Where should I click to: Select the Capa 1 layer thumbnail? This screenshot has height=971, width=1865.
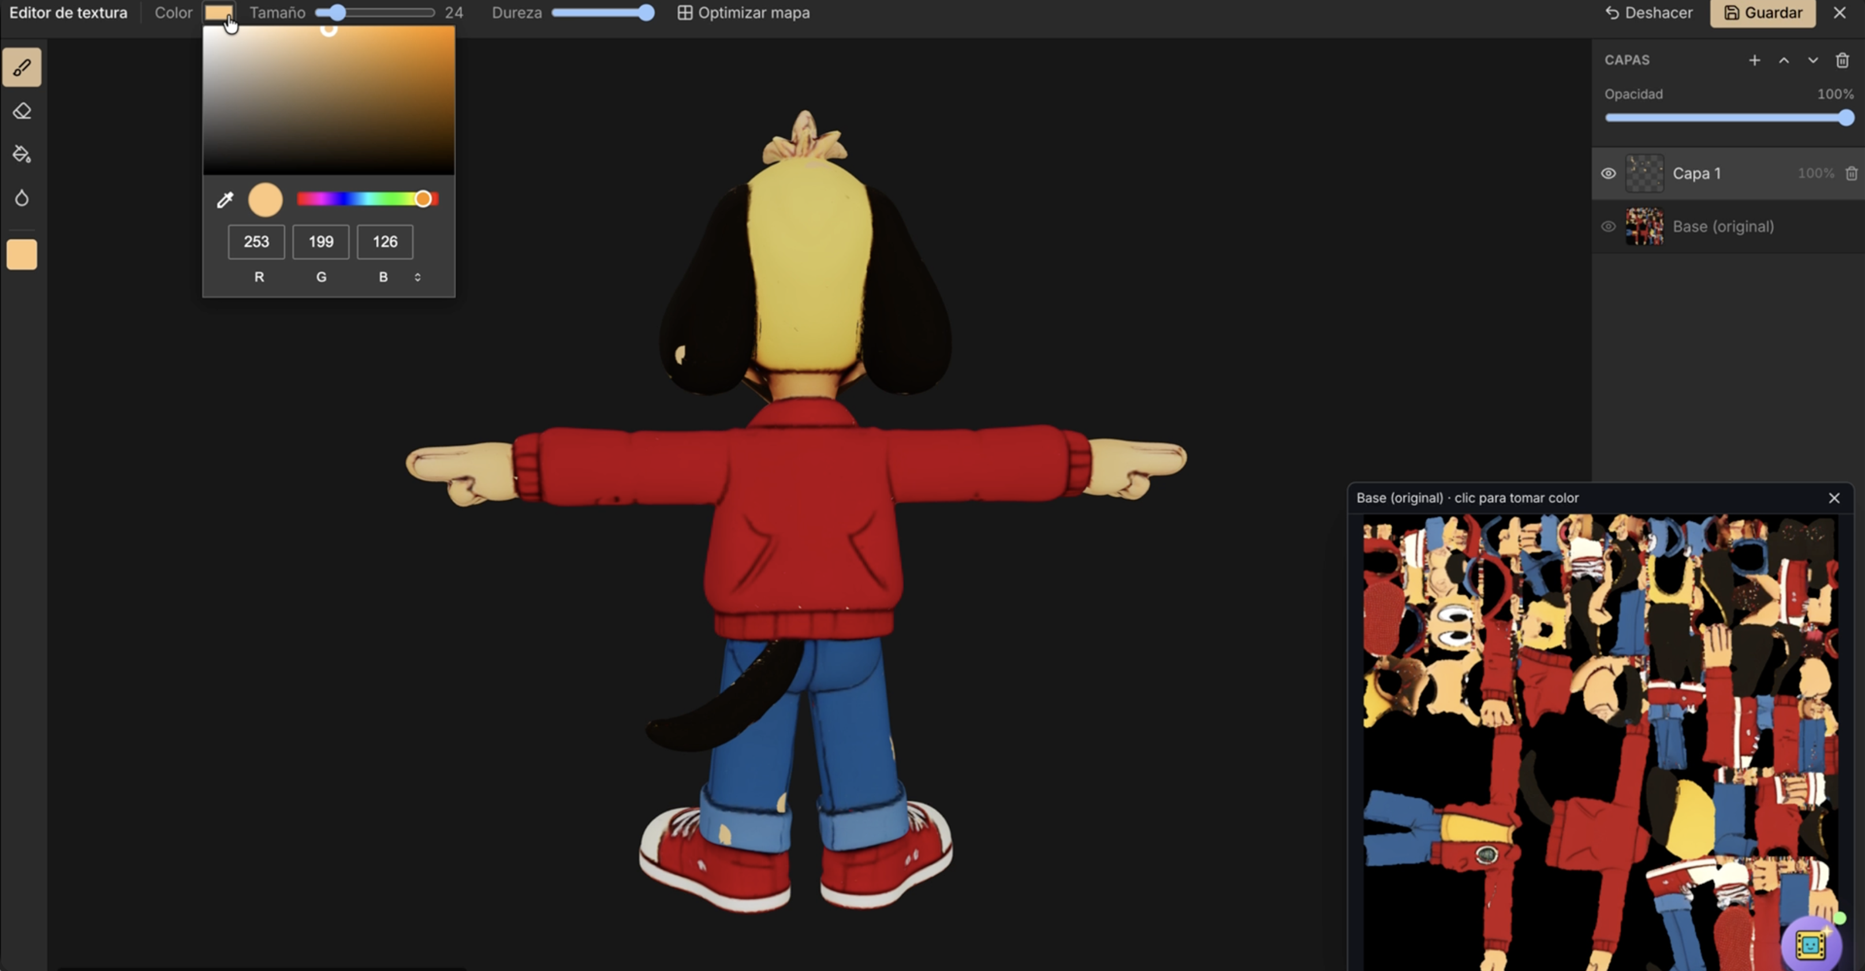[1644, 173]
